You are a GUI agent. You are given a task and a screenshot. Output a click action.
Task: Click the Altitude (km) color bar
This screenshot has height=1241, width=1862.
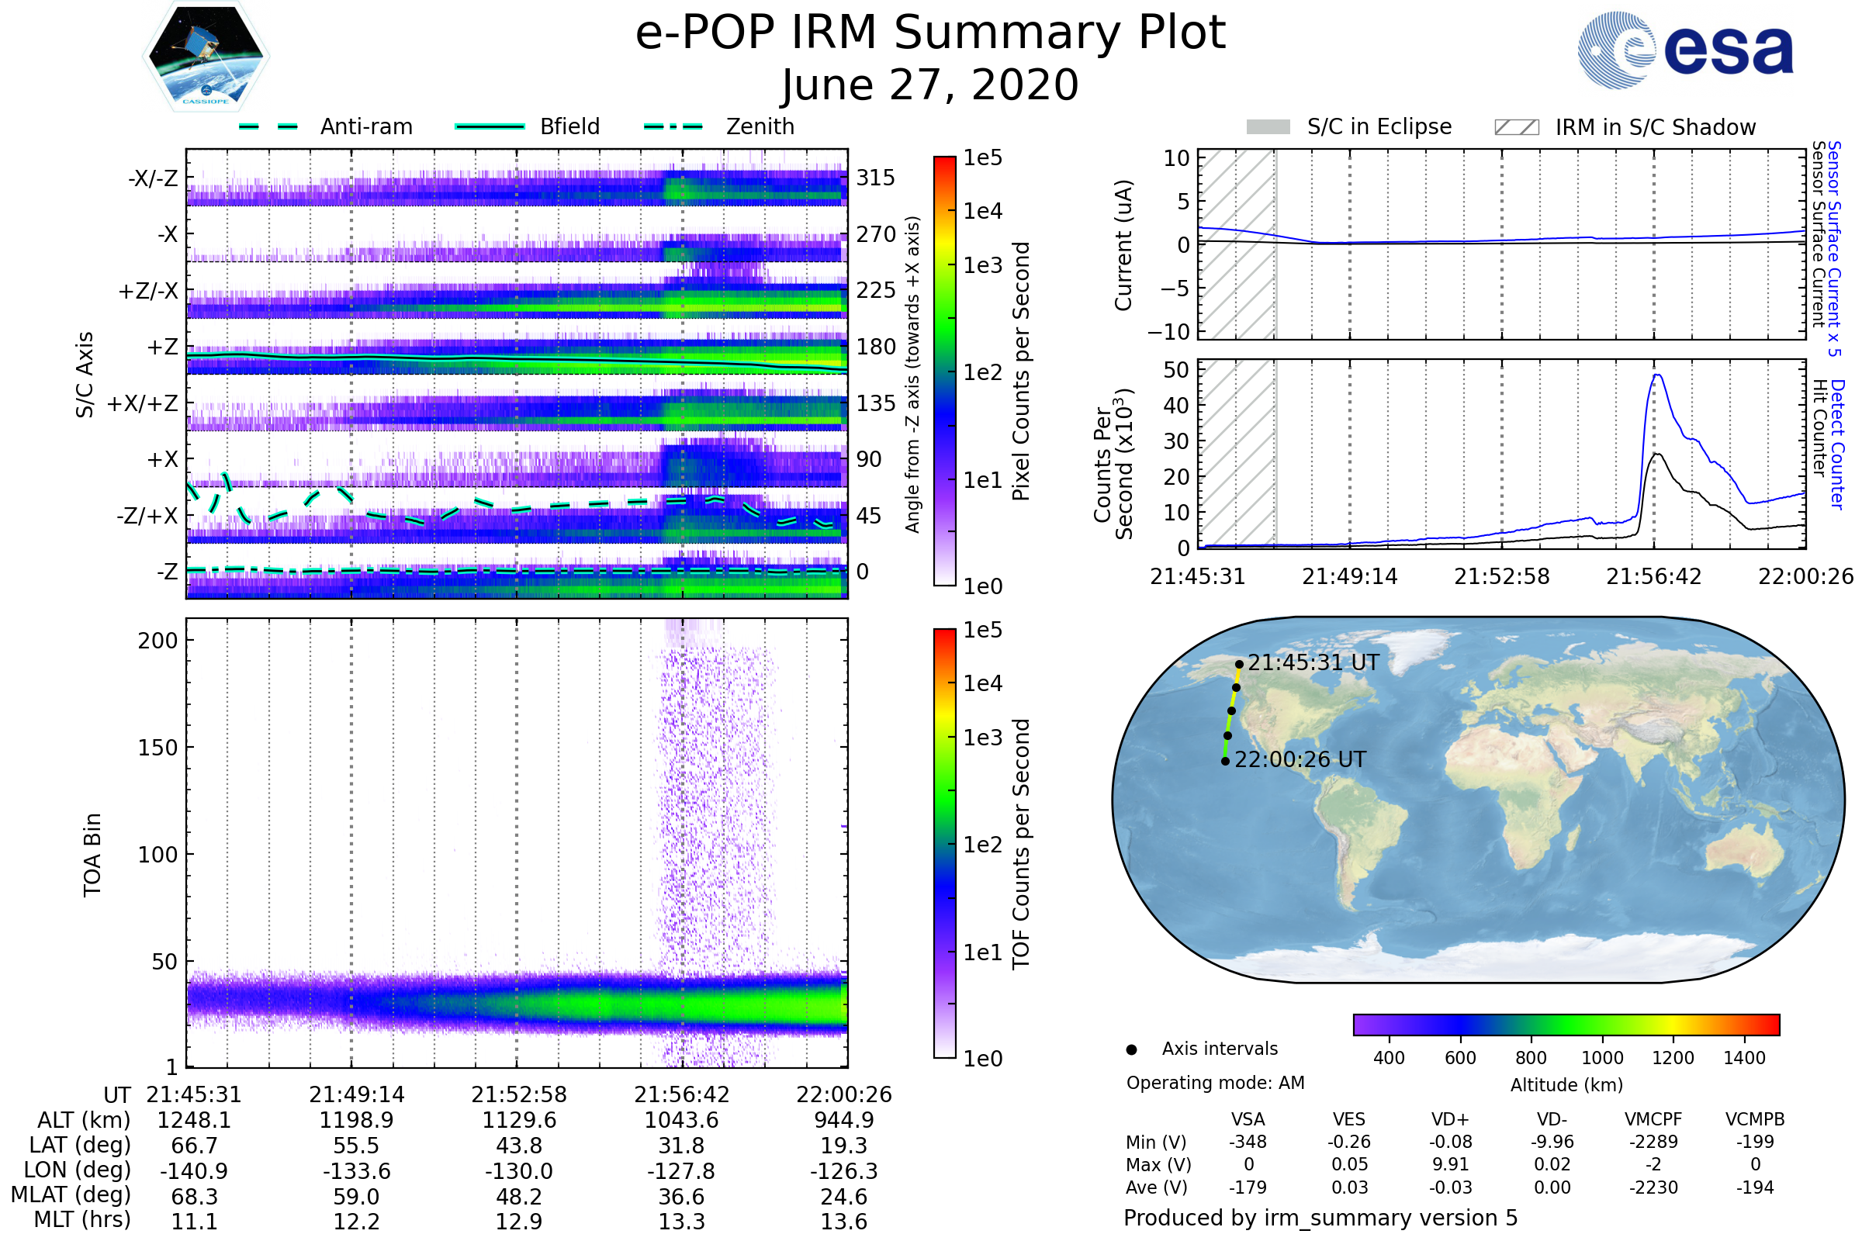pos(1566,1024)
